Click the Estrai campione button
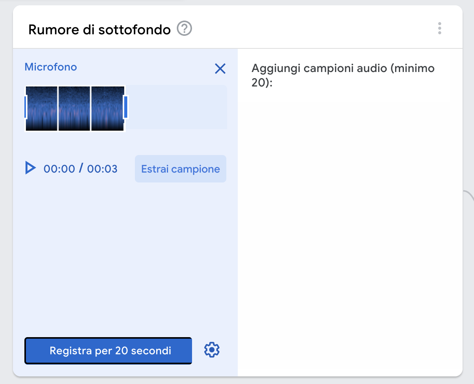The width and height of the screenshot is (474, 384). 181,169
